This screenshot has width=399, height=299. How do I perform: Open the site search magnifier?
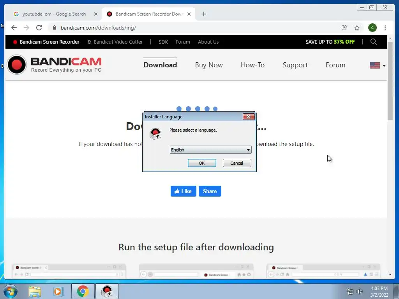(373, 42)
